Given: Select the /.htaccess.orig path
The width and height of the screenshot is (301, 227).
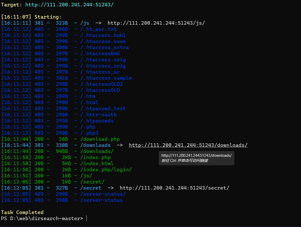Looking at the screenshot, I should pyautogui.click(x=103, y=60).
